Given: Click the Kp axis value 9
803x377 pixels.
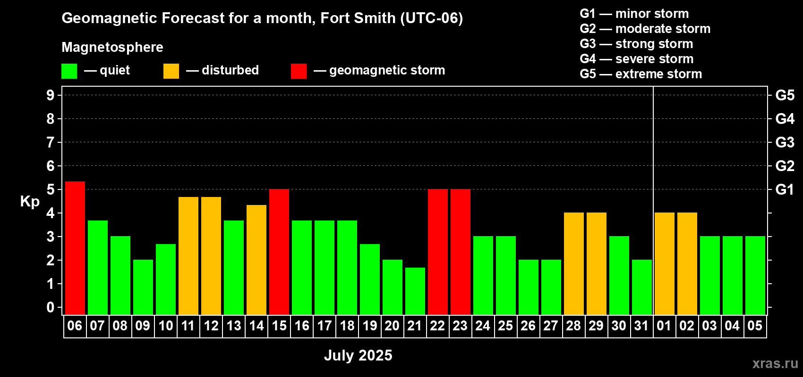Looking at the screenshot, I should pyautogui.click(x=51, y=95).
